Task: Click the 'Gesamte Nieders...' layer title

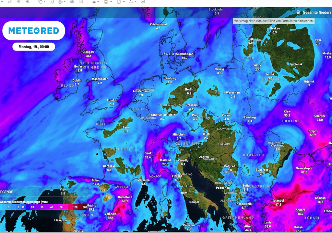Action: (317, 13)
